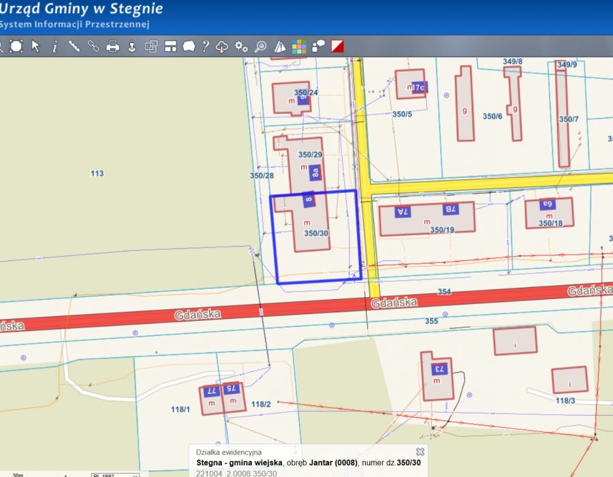Activate the info identify tool
The width and height of the screenshot is (613, 477).
tap(54, 46)
